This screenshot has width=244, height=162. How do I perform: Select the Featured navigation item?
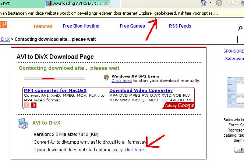pyautogui.click(x=43, y=26)
